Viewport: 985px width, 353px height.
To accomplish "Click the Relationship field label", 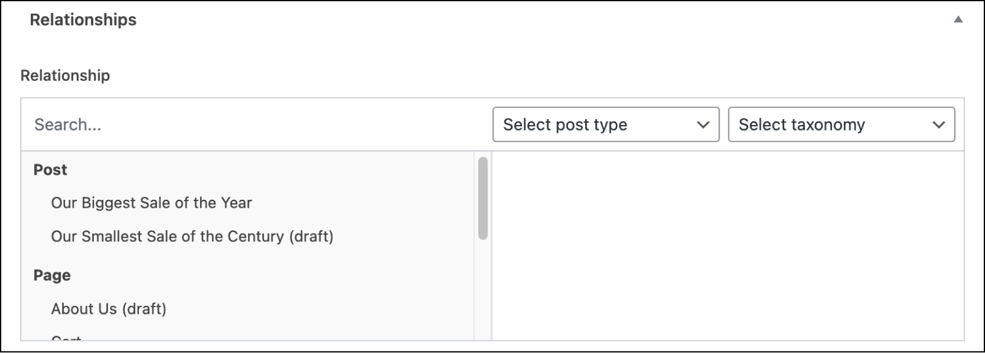I will point(65,75).
